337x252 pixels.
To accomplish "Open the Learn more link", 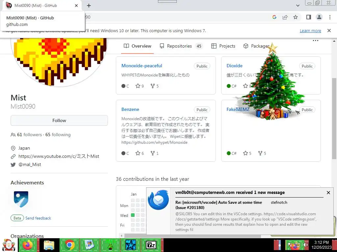I will pyautogui.click(x=310, y=31).
